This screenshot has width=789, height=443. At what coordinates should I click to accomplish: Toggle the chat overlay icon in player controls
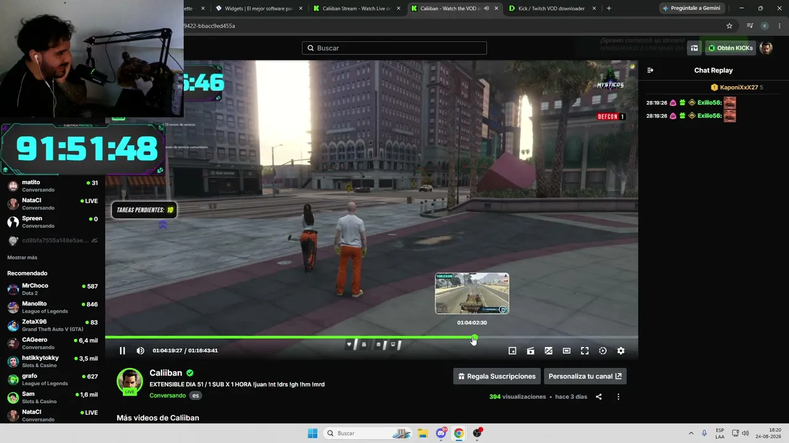click(549, 351)
